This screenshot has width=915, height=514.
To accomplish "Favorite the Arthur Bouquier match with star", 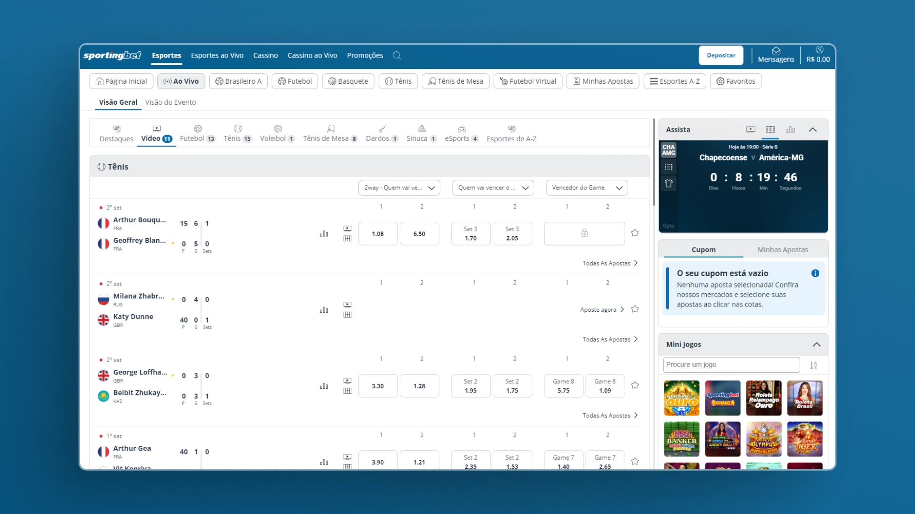I will (635, 233).
